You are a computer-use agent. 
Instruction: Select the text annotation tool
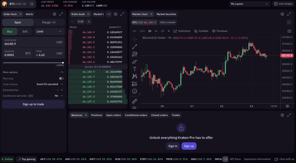(135, 69)
